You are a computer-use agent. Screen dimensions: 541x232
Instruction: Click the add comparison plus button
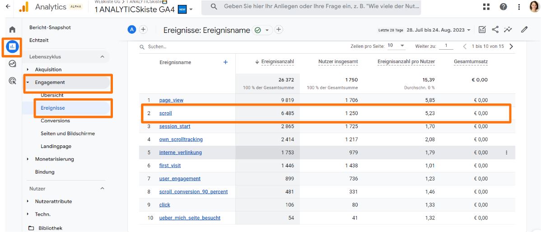(143, 30)
